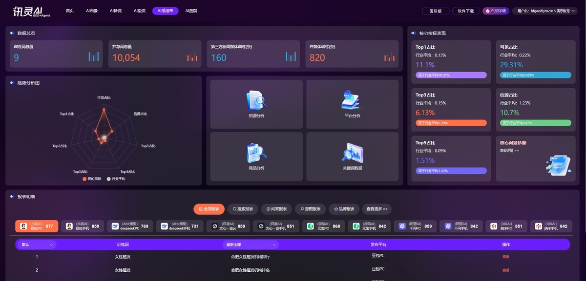Click the 软件下载 button

tap(466, 11)
